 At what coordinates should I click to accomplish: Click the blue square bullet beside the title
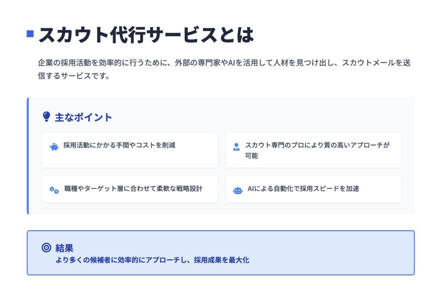coord(30,33)
